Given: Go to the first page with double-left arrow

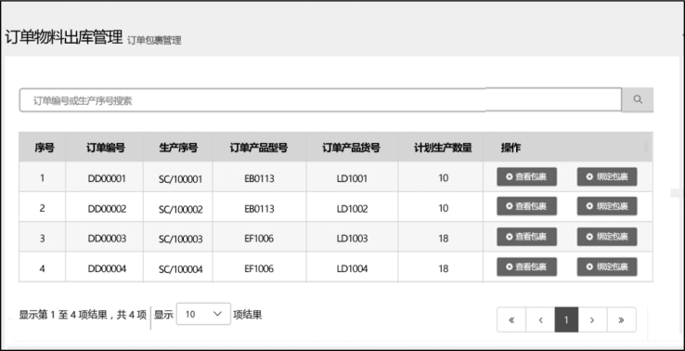Looking at the screenshot, I should coord(511,320).
